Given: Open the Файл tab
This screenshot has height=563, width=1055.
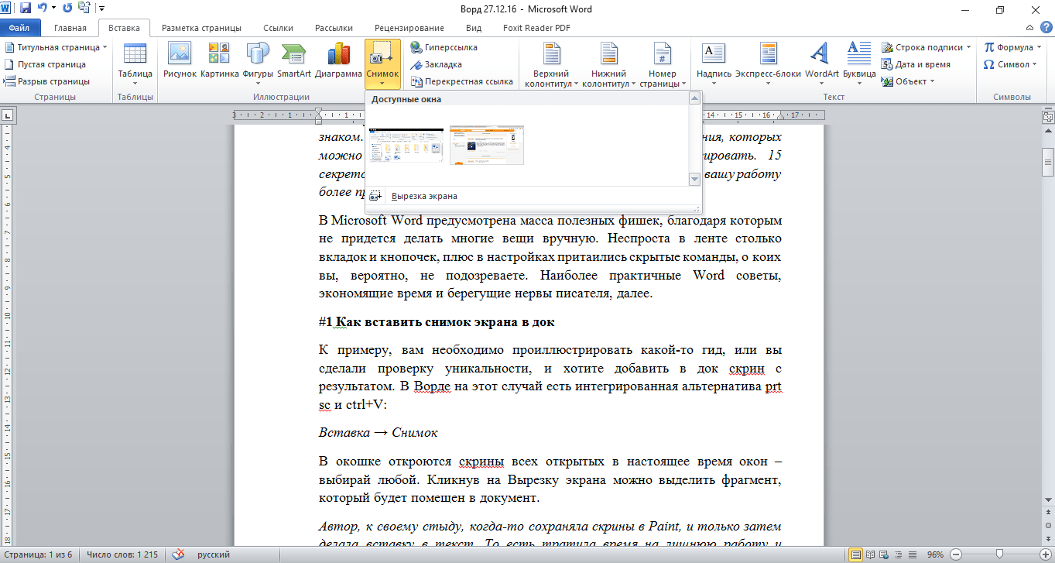Looking at the screenshot, I should coord(20,28).
